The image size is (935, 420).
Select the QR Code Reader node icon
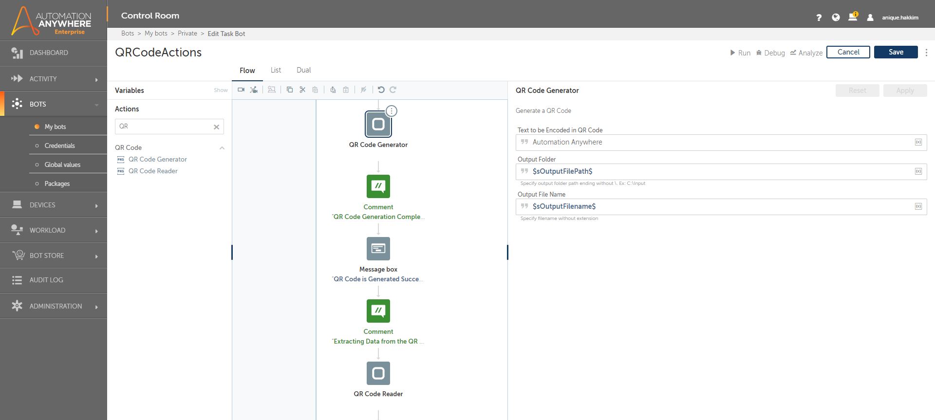click(x=378, y=373)
